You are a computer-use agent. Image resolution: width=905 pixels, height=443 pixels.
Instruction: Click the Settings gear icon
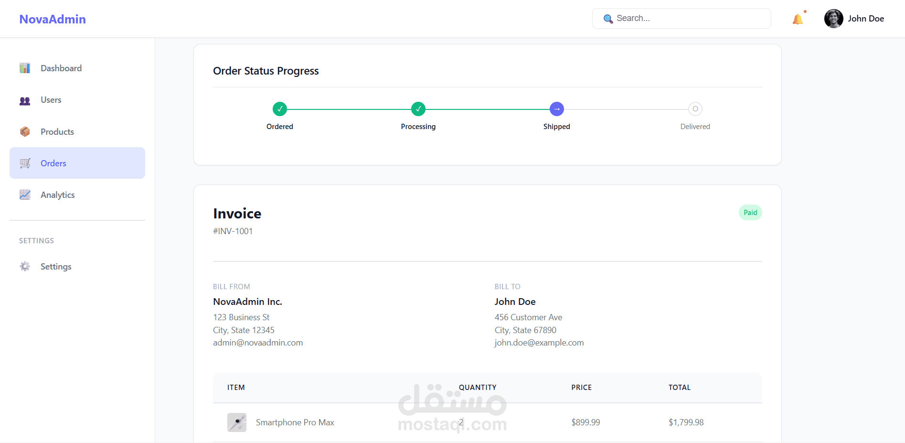tap(25, 267)
